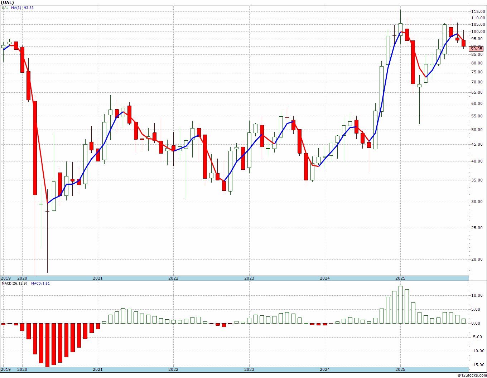The image size is (487, 378).
Task: Select 2022 on the MACD panel time axis
Action: (173, 369)
